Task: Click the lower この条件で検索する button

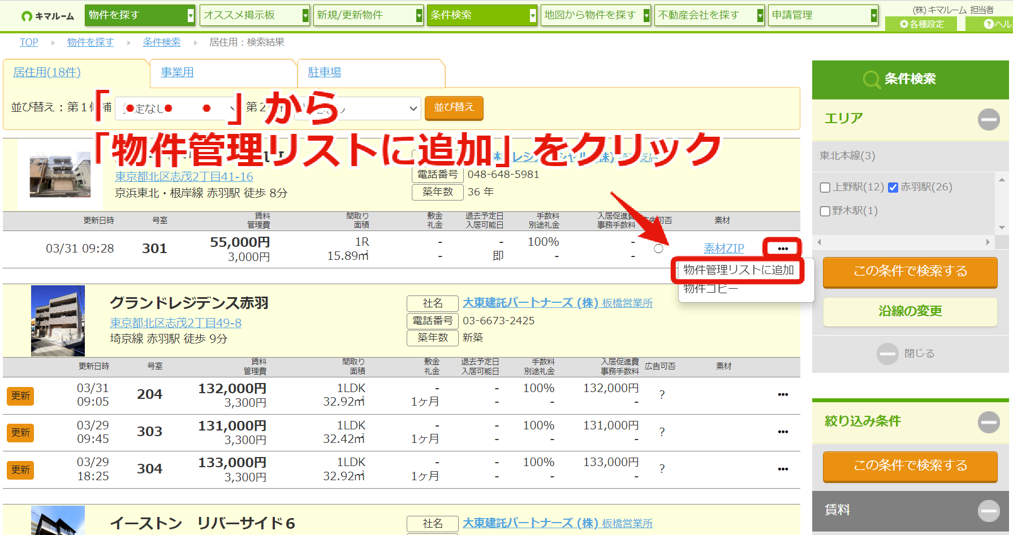Action: pos(910,466)
